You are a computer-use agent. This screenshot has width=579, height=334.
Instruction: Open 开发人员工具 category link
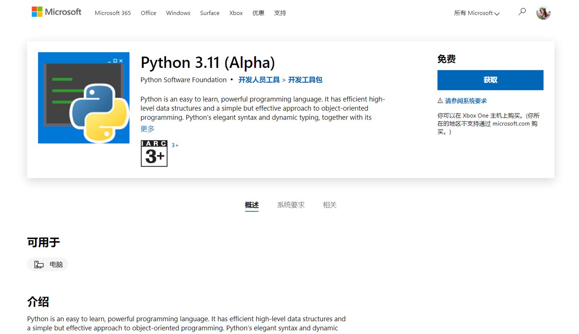[259, 80]
